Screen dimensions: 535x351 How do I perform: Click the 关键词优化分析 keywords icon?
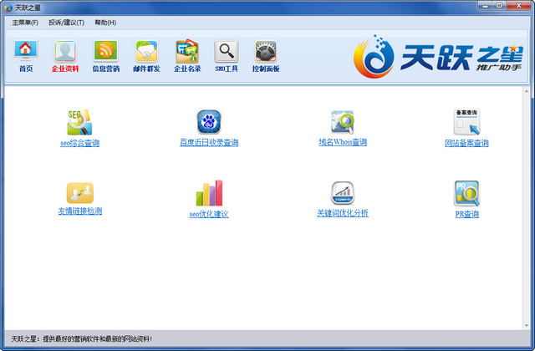click(x=343, y=193)
